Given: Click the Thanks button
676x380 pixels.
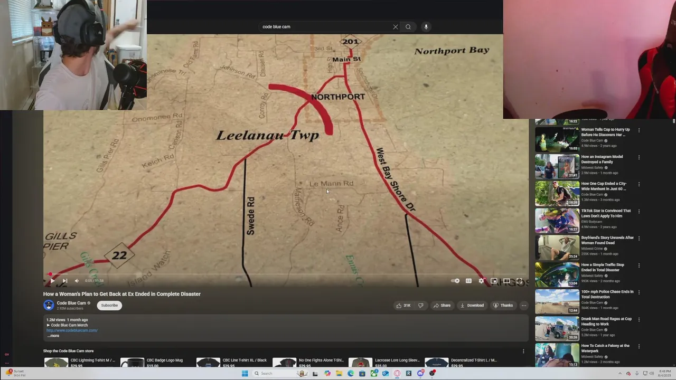Looking at the screenshot, I should pos(503,305).
